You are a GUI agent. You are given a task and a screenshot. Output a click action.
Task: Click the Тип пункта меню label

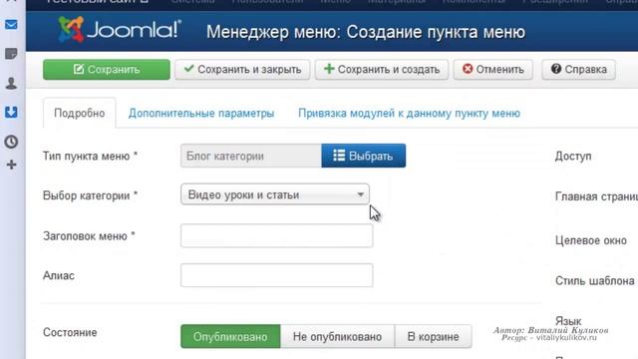pos(90,156)
